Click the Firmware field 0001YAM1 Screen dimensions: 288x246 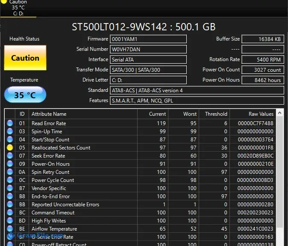[x=148, y=39]
